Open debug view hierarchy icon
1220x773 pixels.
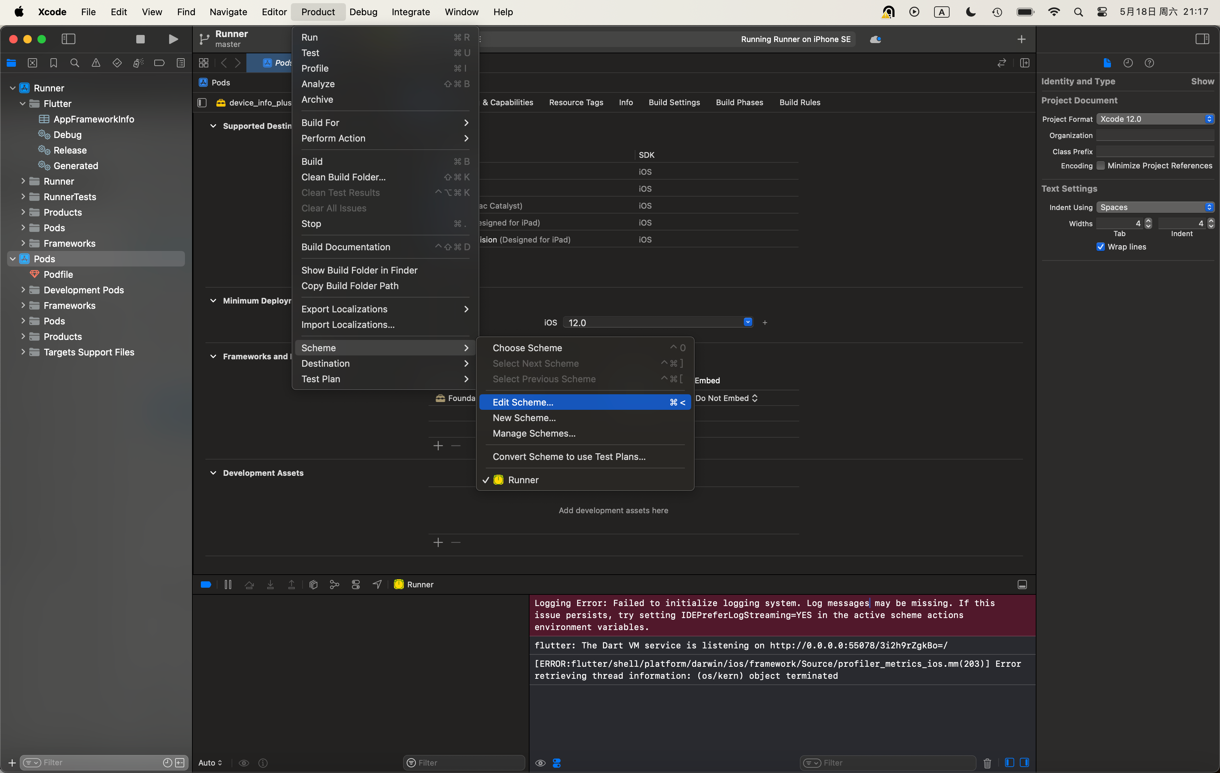[x=313, y=585]
